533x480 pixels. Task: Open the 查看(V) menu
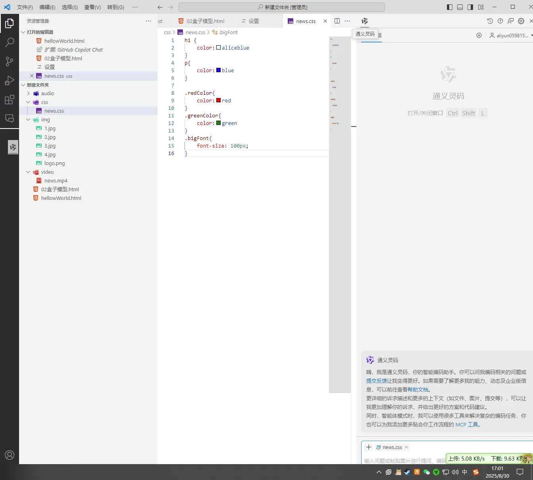pos(92,7)
